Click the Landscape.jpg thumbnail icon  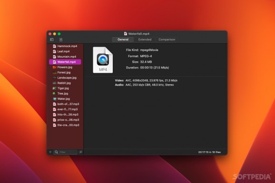coord(54,77)
